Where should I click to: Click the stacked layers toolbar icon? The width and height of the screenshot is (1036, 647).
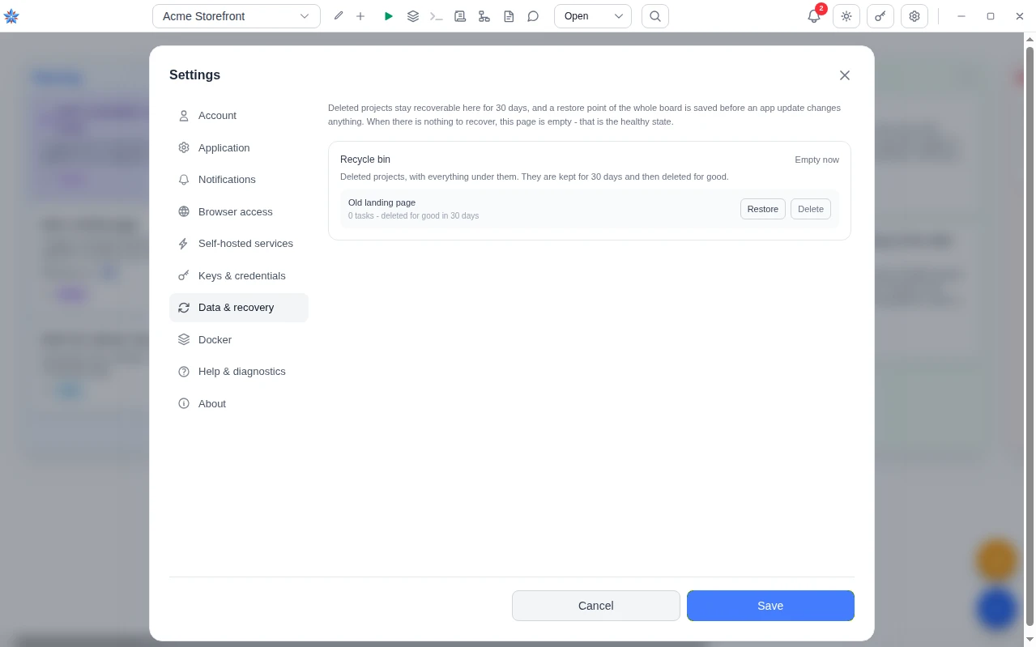click(413, 16)
